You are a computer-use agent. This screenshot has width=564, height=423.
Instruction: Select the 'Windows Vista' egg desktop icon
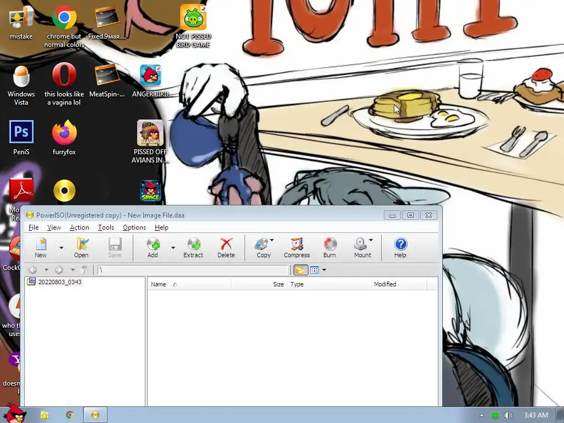21,85
